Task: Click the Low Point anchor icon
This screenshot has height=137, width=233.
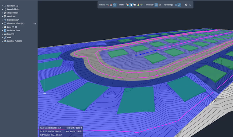Action: point(5,6)
